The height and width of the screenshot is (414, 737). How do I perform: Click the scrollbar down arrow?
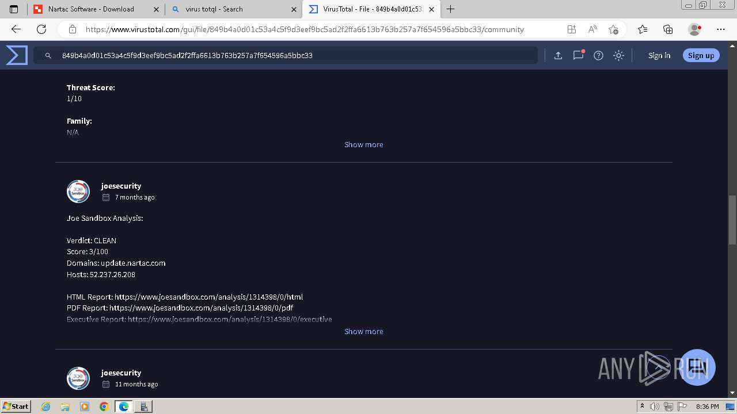(x=732, y=393)
